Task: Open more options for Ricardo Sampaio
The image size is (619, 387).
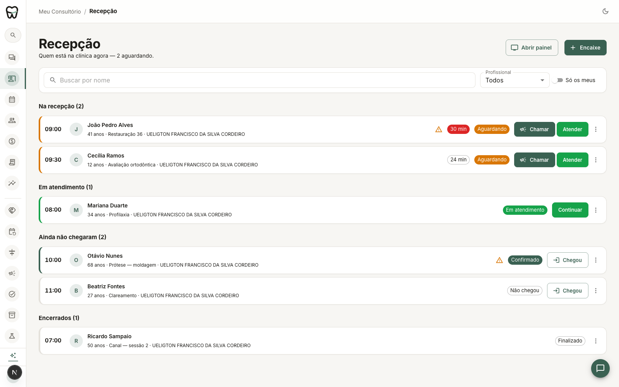Action: tap(596, 341)
